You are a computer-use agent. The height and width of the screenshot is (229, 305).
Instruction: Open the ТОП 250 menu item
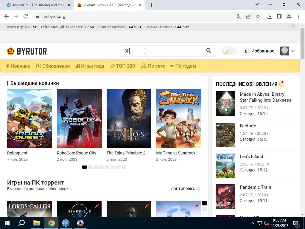122,66
